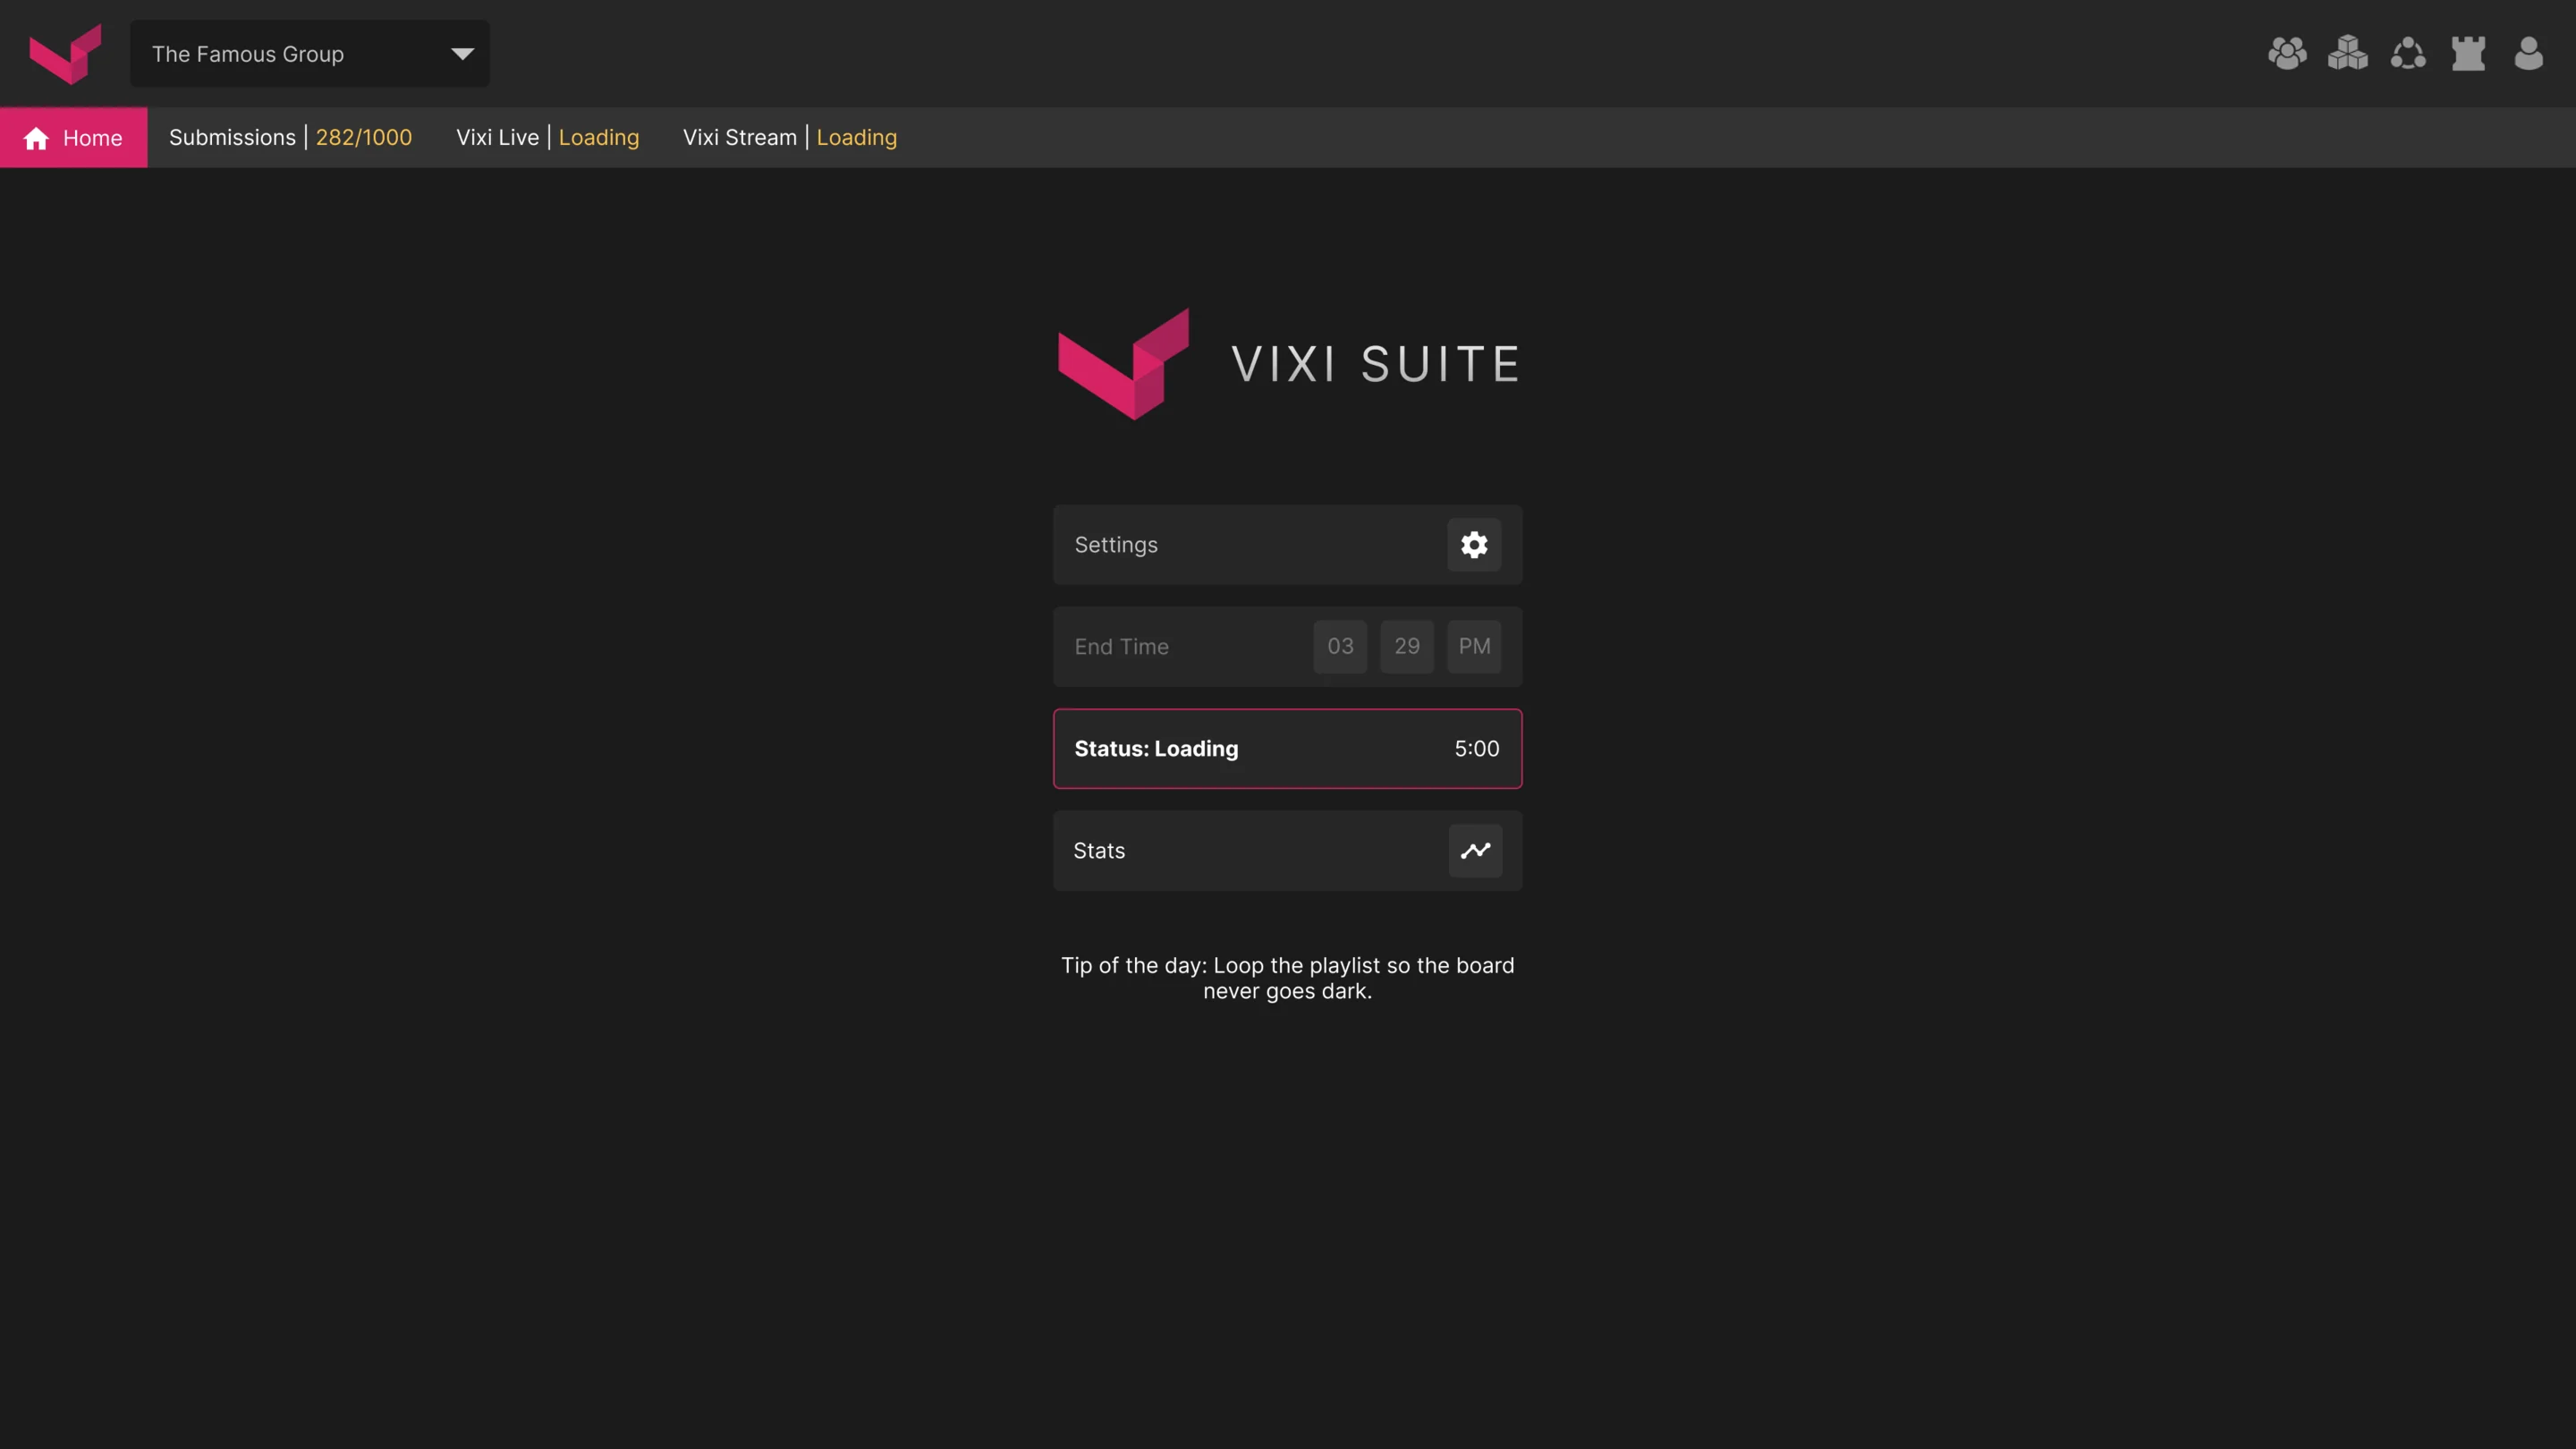Screen dimensions: 2576x1449
Task: Open the stacked cubes icon in header
Action: (x=2347, y=53)
